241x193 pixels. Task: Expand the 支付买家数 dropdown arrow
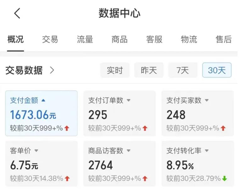coord(207,100)
